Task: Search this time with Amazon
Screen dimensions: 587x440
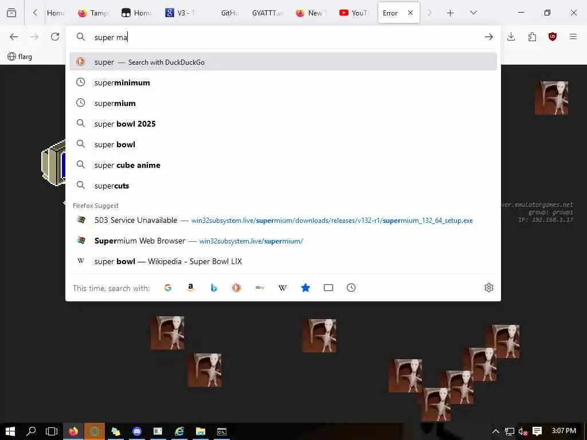Action: point(190,288)
